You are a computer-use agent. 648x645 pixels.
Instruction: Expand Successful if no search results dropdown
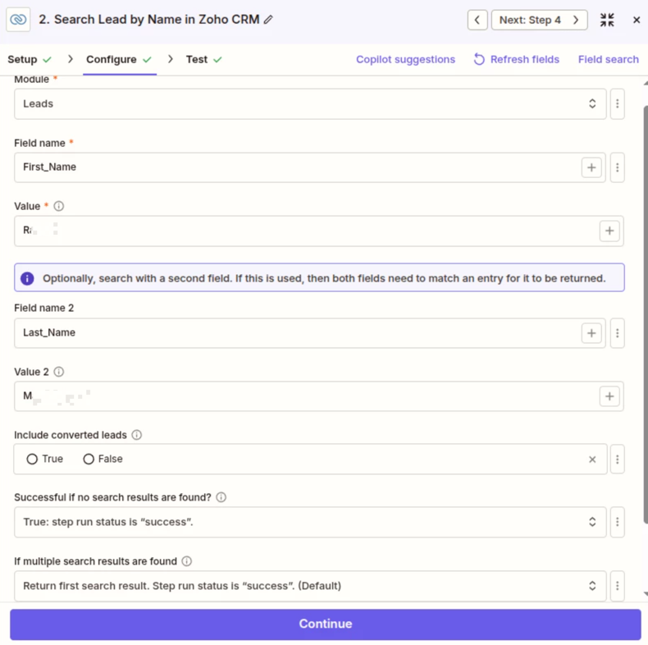pyautogui.click(x=310, y=522)
